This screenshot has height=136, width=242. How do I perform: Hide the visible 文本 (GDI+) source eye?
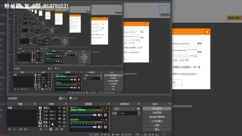tap(60, 118)
